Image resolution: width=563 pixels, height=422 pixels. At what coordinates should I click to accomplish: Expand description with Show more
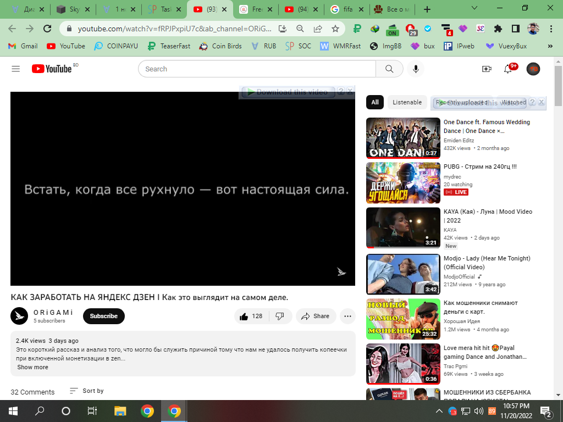coord(32,367)
